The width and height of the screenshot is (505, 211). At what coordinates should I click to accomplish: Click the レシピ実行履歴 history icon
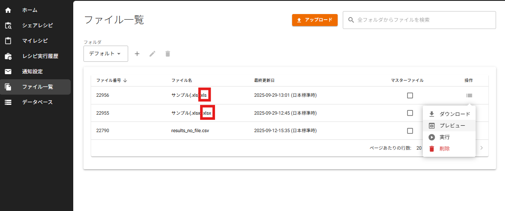pyautogui.click(x=8, y=56)
